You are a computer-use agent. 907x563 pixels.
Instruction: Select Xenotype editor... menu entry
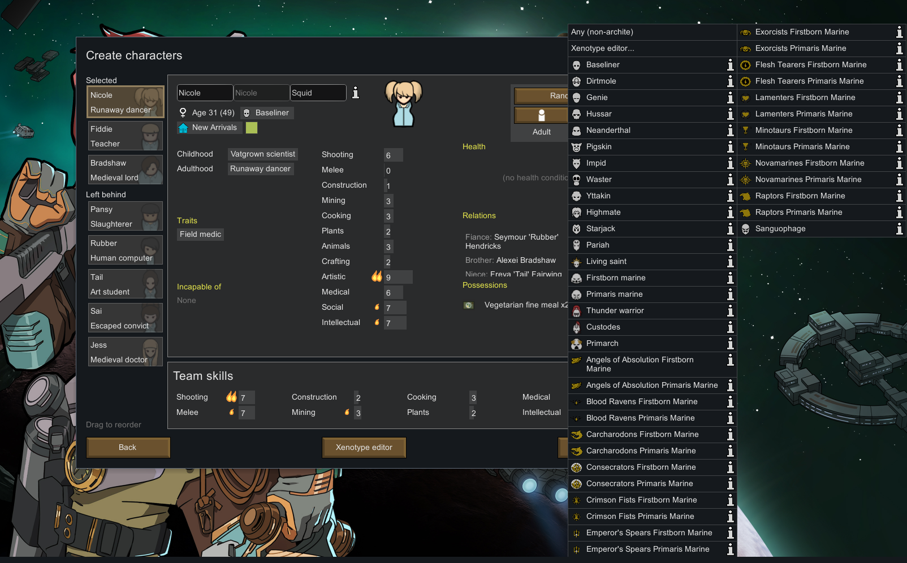tap(652, 49)
